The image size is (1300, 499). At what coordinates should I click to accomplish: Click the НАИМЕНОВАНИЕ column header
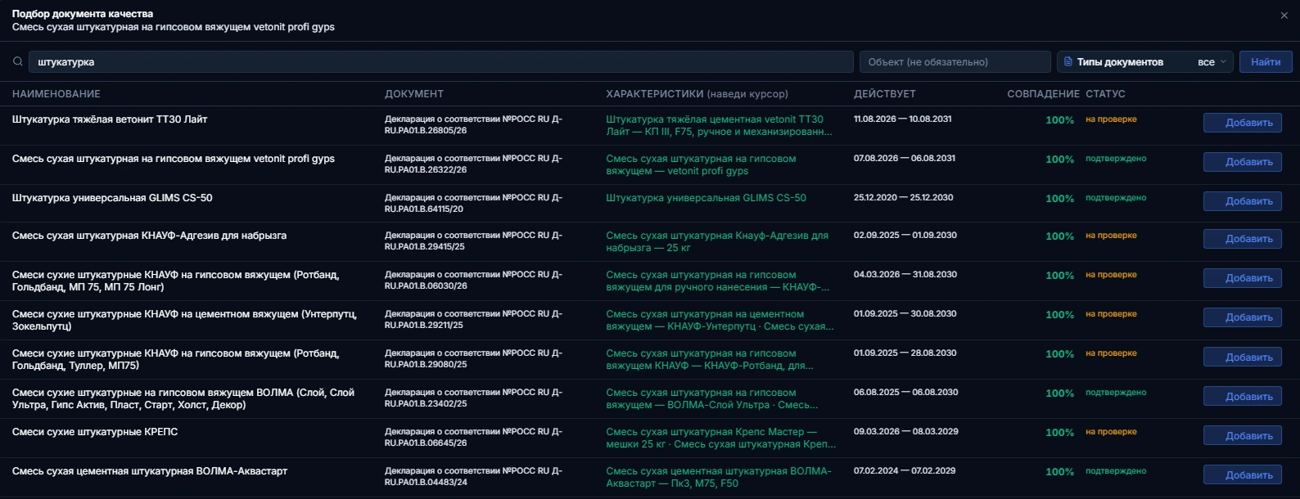[56, 94]
